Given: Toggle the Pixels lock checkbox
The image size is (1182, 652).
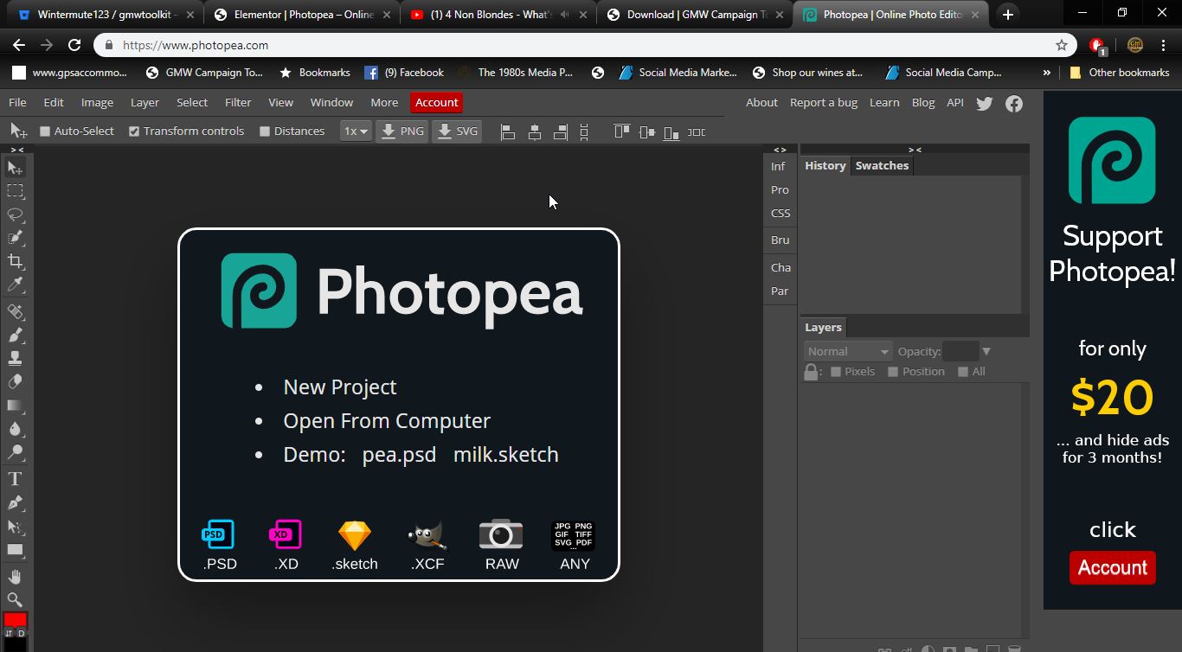Looking at the screenshot, I should click(836, 372).
